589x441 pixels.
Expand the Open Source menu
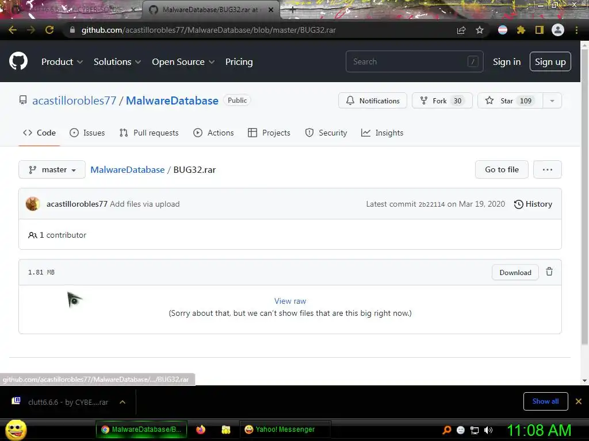(183, 62)
